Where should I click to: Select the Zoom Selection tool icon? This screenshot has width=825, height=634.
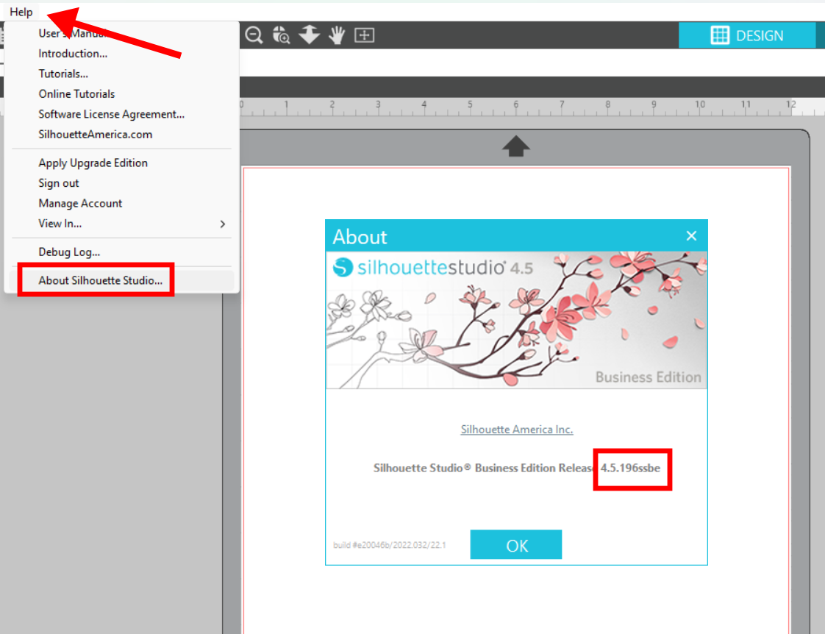pos(282,35)
